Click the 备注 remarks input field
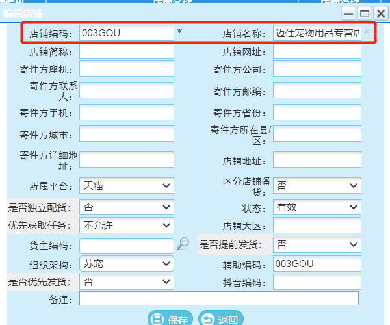Viewport: 390px width, 325px height. click(x=219, y=298)
